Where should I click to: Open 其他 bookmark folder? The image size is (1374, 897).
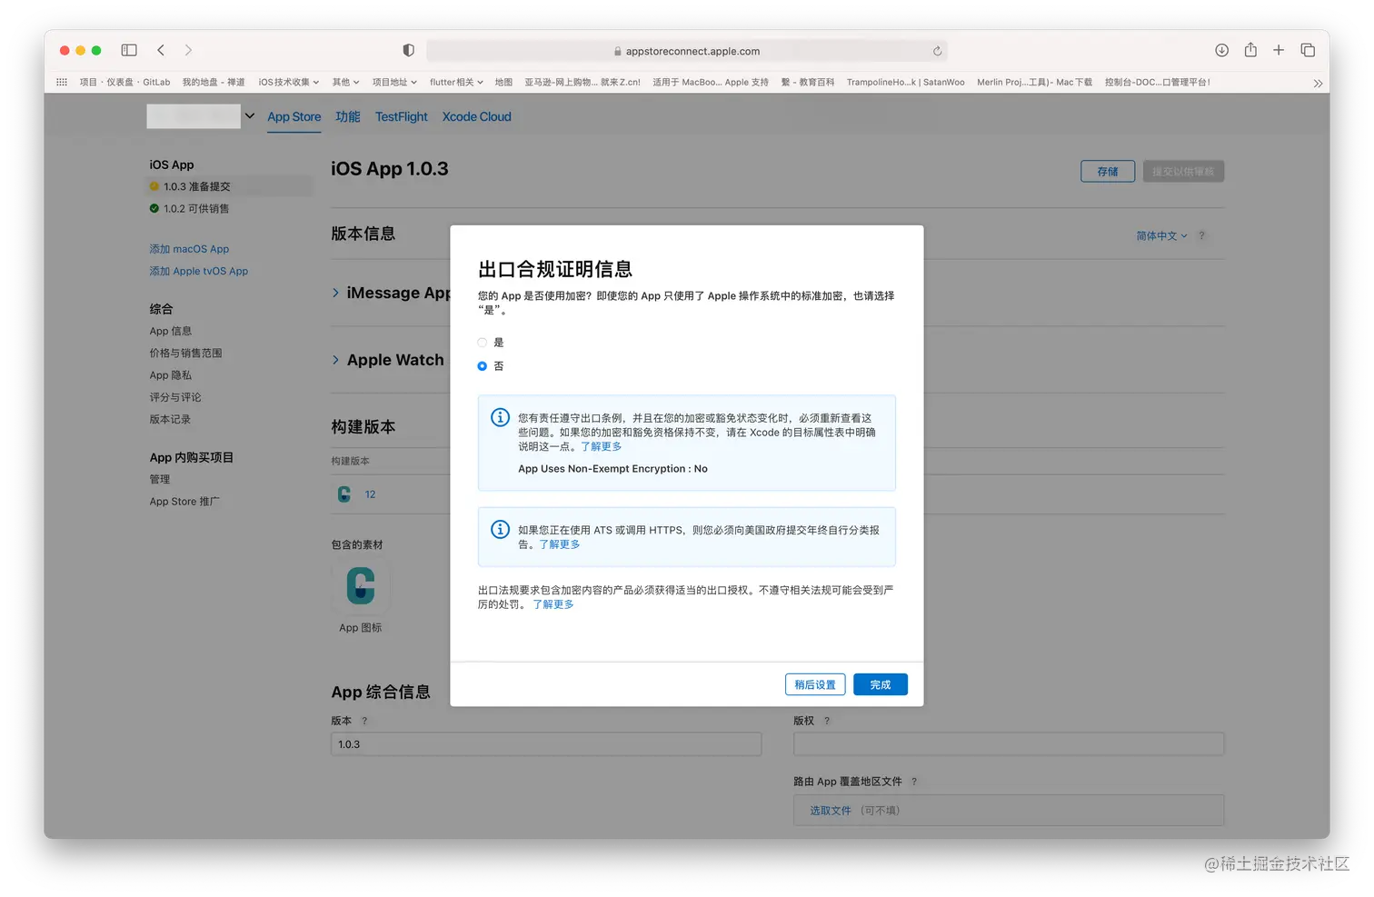click(345, 82)
